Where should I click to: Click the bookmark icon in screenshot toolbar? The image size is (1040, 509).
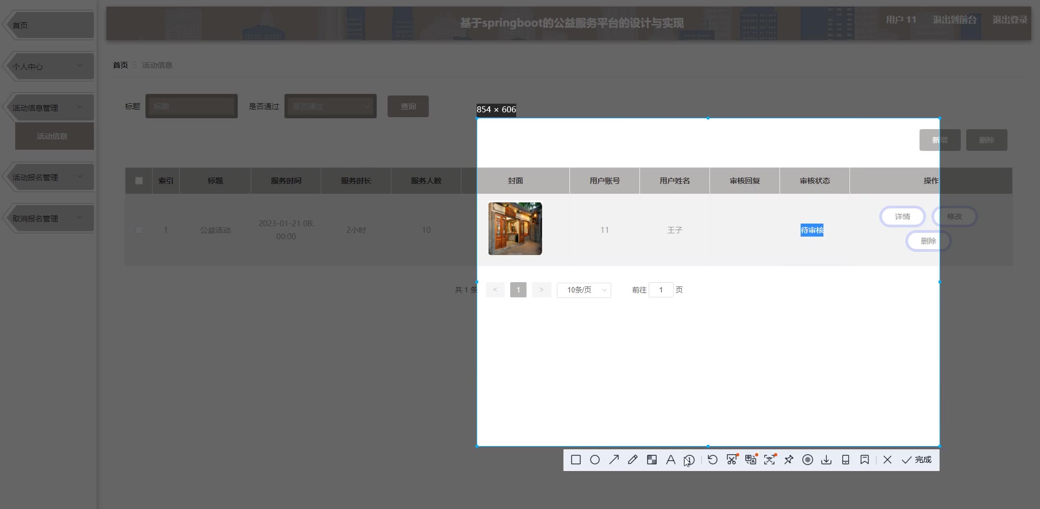click(865, 460)
